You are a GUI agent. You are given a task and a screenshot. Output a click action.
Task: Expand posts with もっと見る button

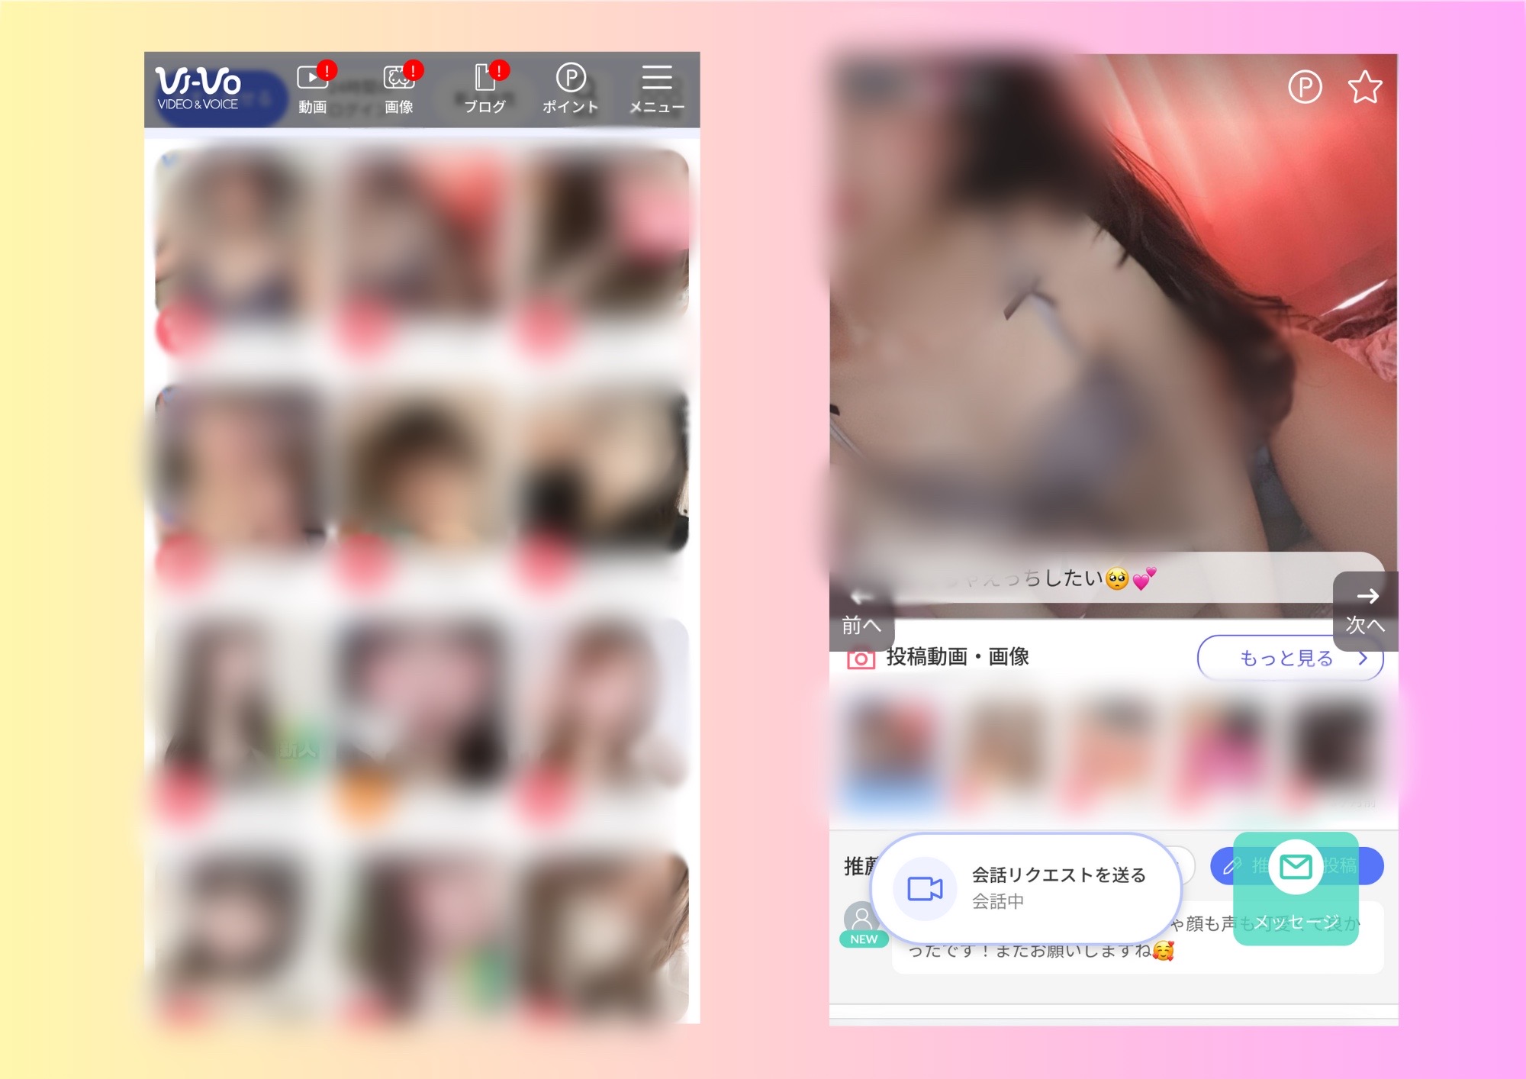tap(1289, 658)
